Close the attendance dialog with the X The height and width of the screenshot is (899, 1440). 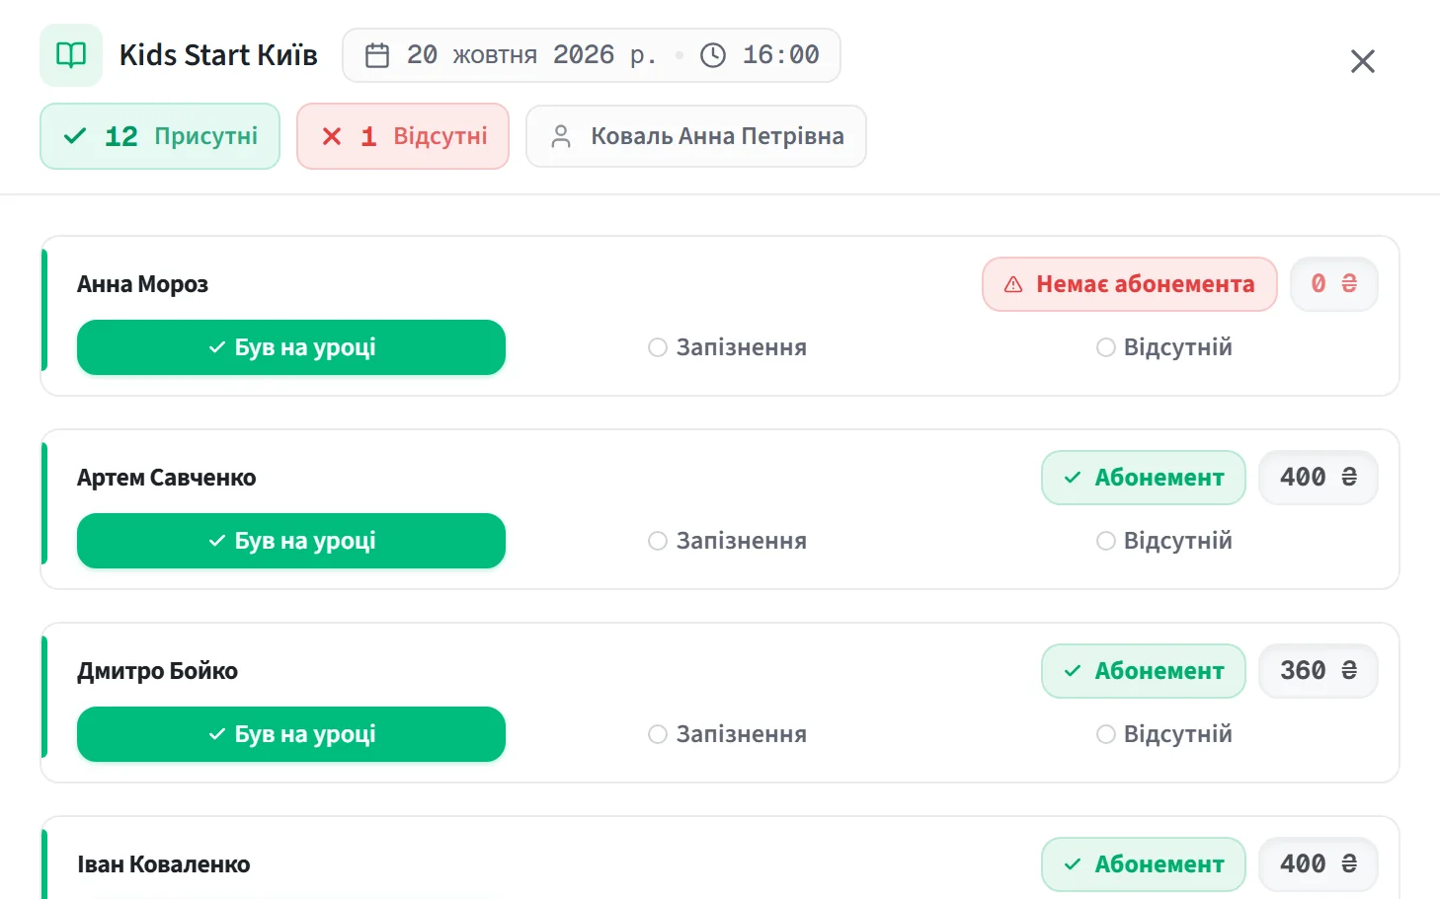coord(1363,61)
